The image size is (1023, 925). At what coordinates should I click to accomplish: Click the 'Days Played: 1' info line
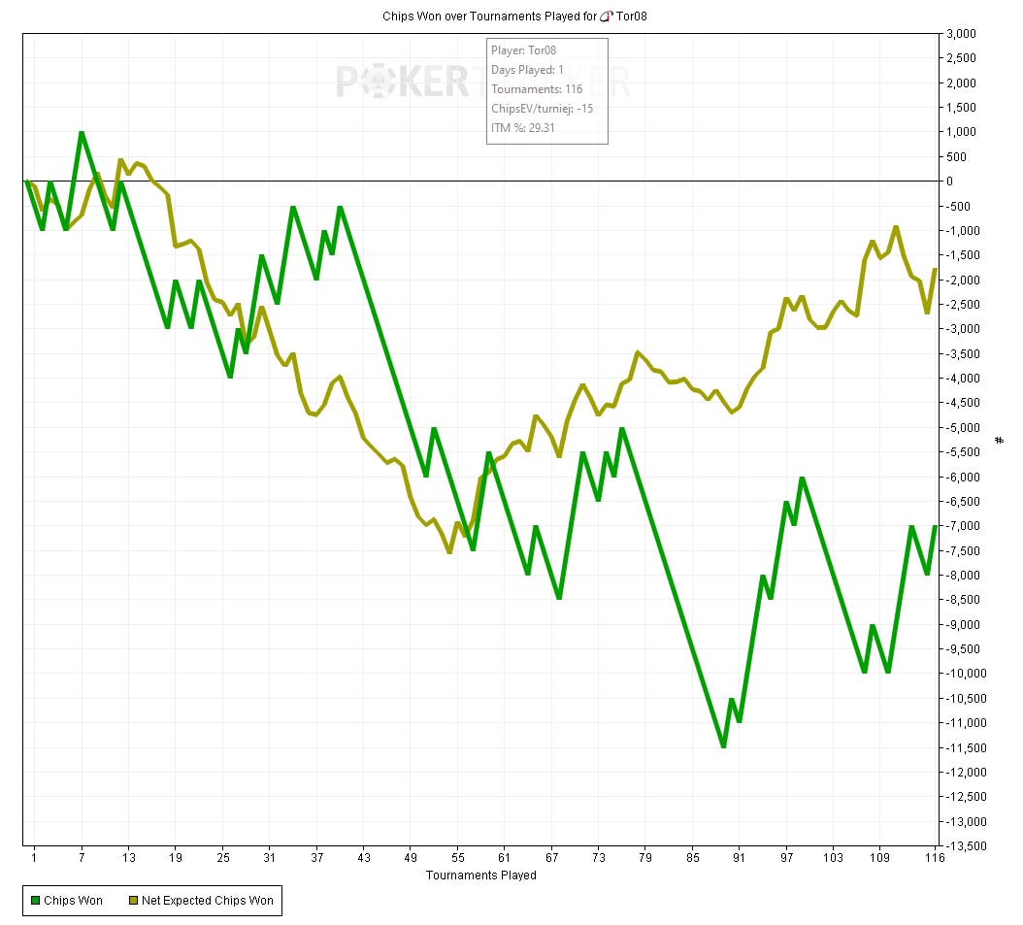point(527,70)
